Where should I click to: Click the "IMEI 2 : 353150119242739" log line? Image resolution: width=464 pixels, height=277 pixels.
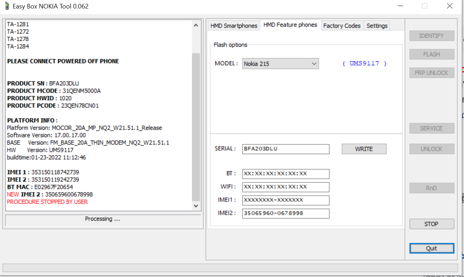[43, 180]
